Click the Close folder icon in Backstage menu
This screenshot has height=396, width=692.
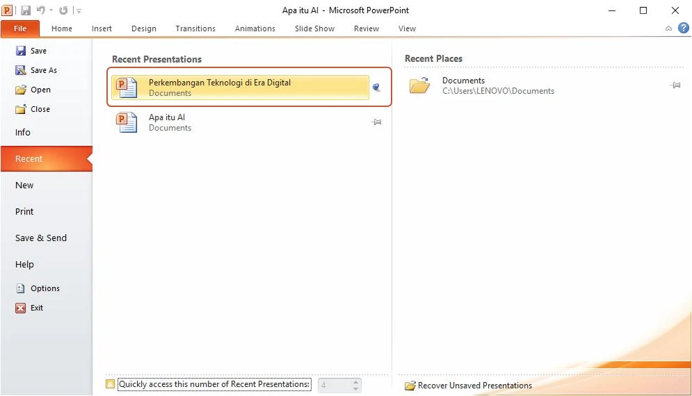(x=21, y=109)
